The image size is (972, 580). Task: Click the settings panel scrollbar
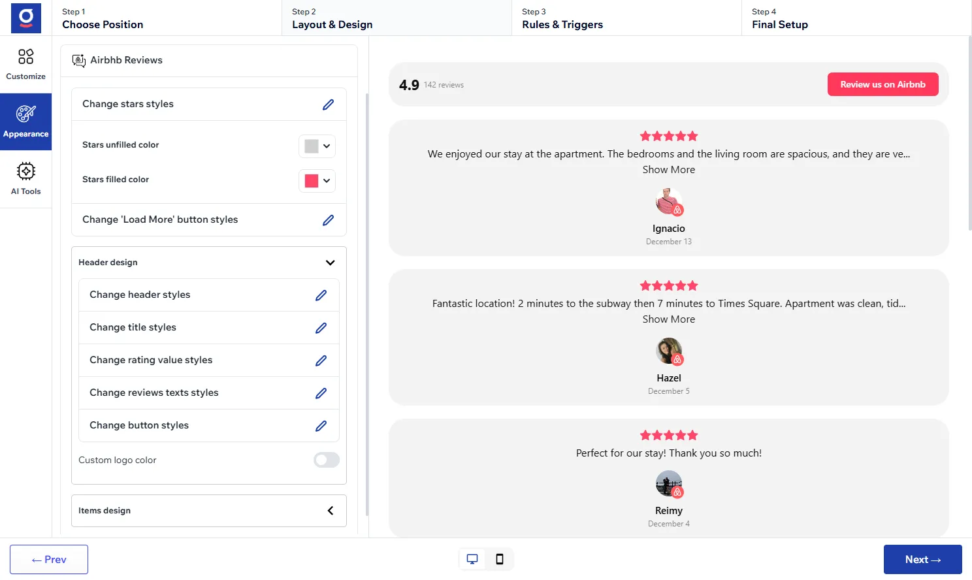click(367, 304)
